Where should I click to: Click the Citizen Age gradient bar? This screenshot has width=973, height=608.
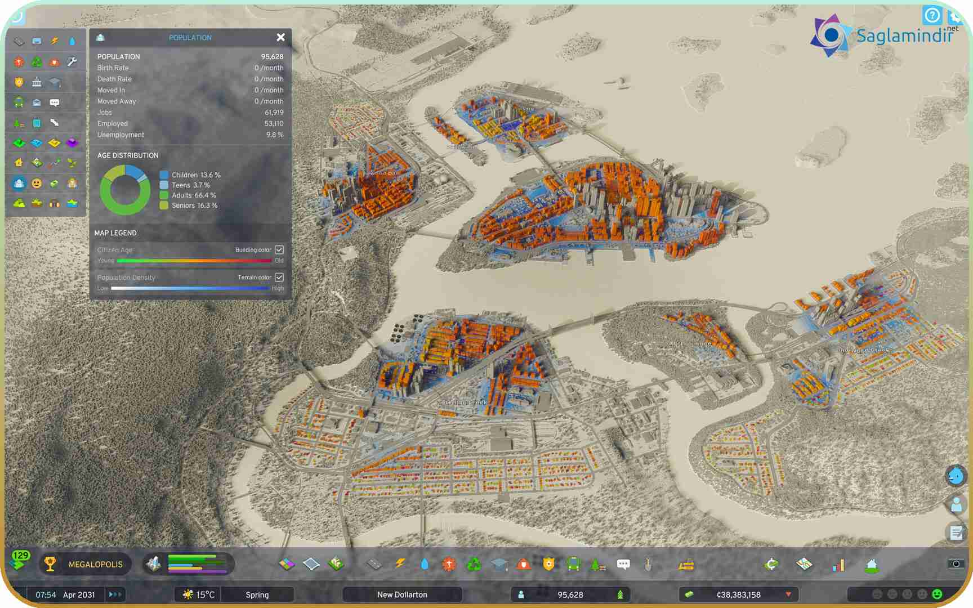tap(195, 261)
